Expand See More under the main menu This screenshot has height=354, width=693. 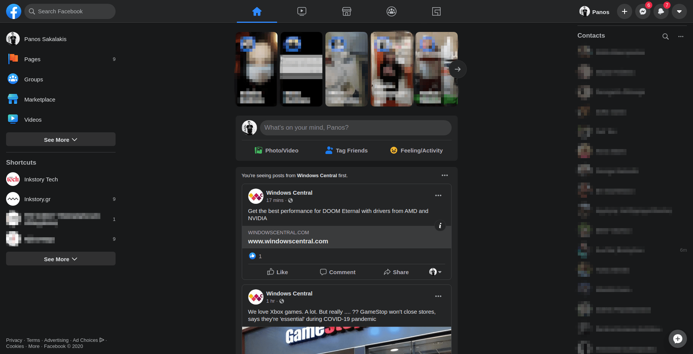coord(60,140)
